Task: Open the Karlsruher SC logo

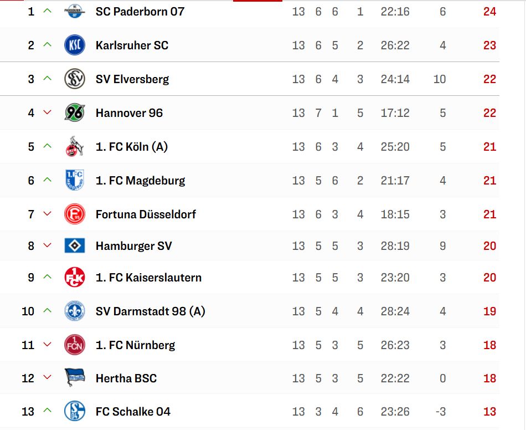Action: 75,45
